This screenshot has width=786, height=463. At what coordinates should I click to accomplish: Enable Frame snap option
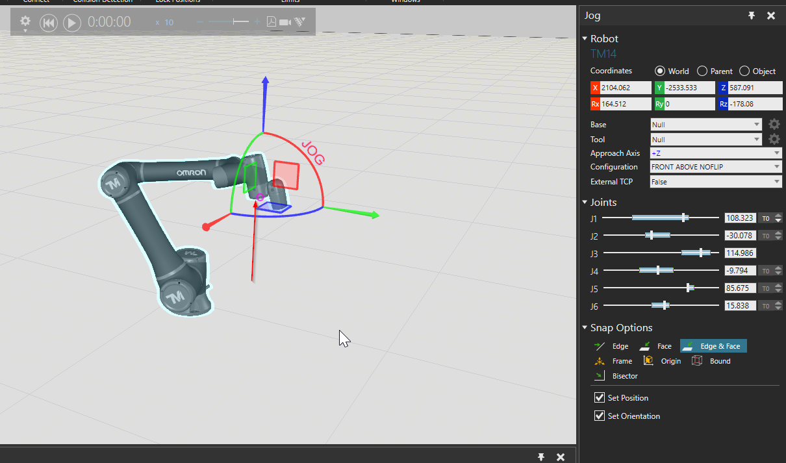coord(613,361)
